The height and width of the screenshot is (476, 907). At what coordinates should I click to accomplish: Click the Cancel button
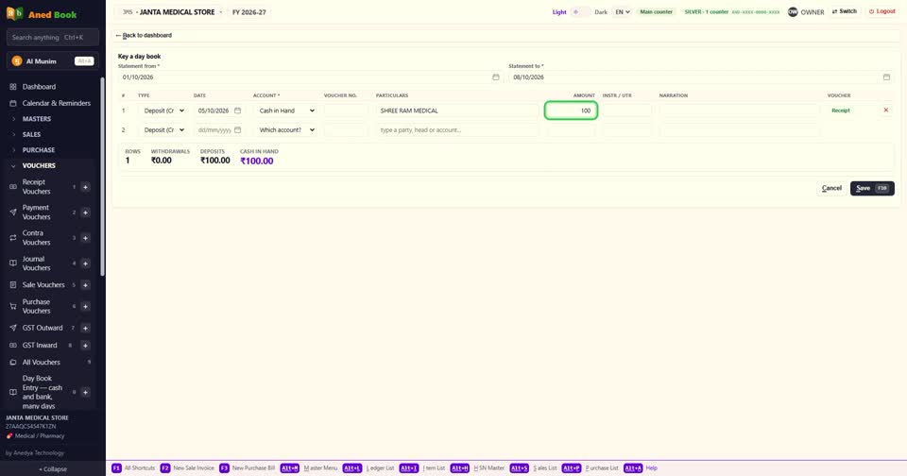click(831, 188)
